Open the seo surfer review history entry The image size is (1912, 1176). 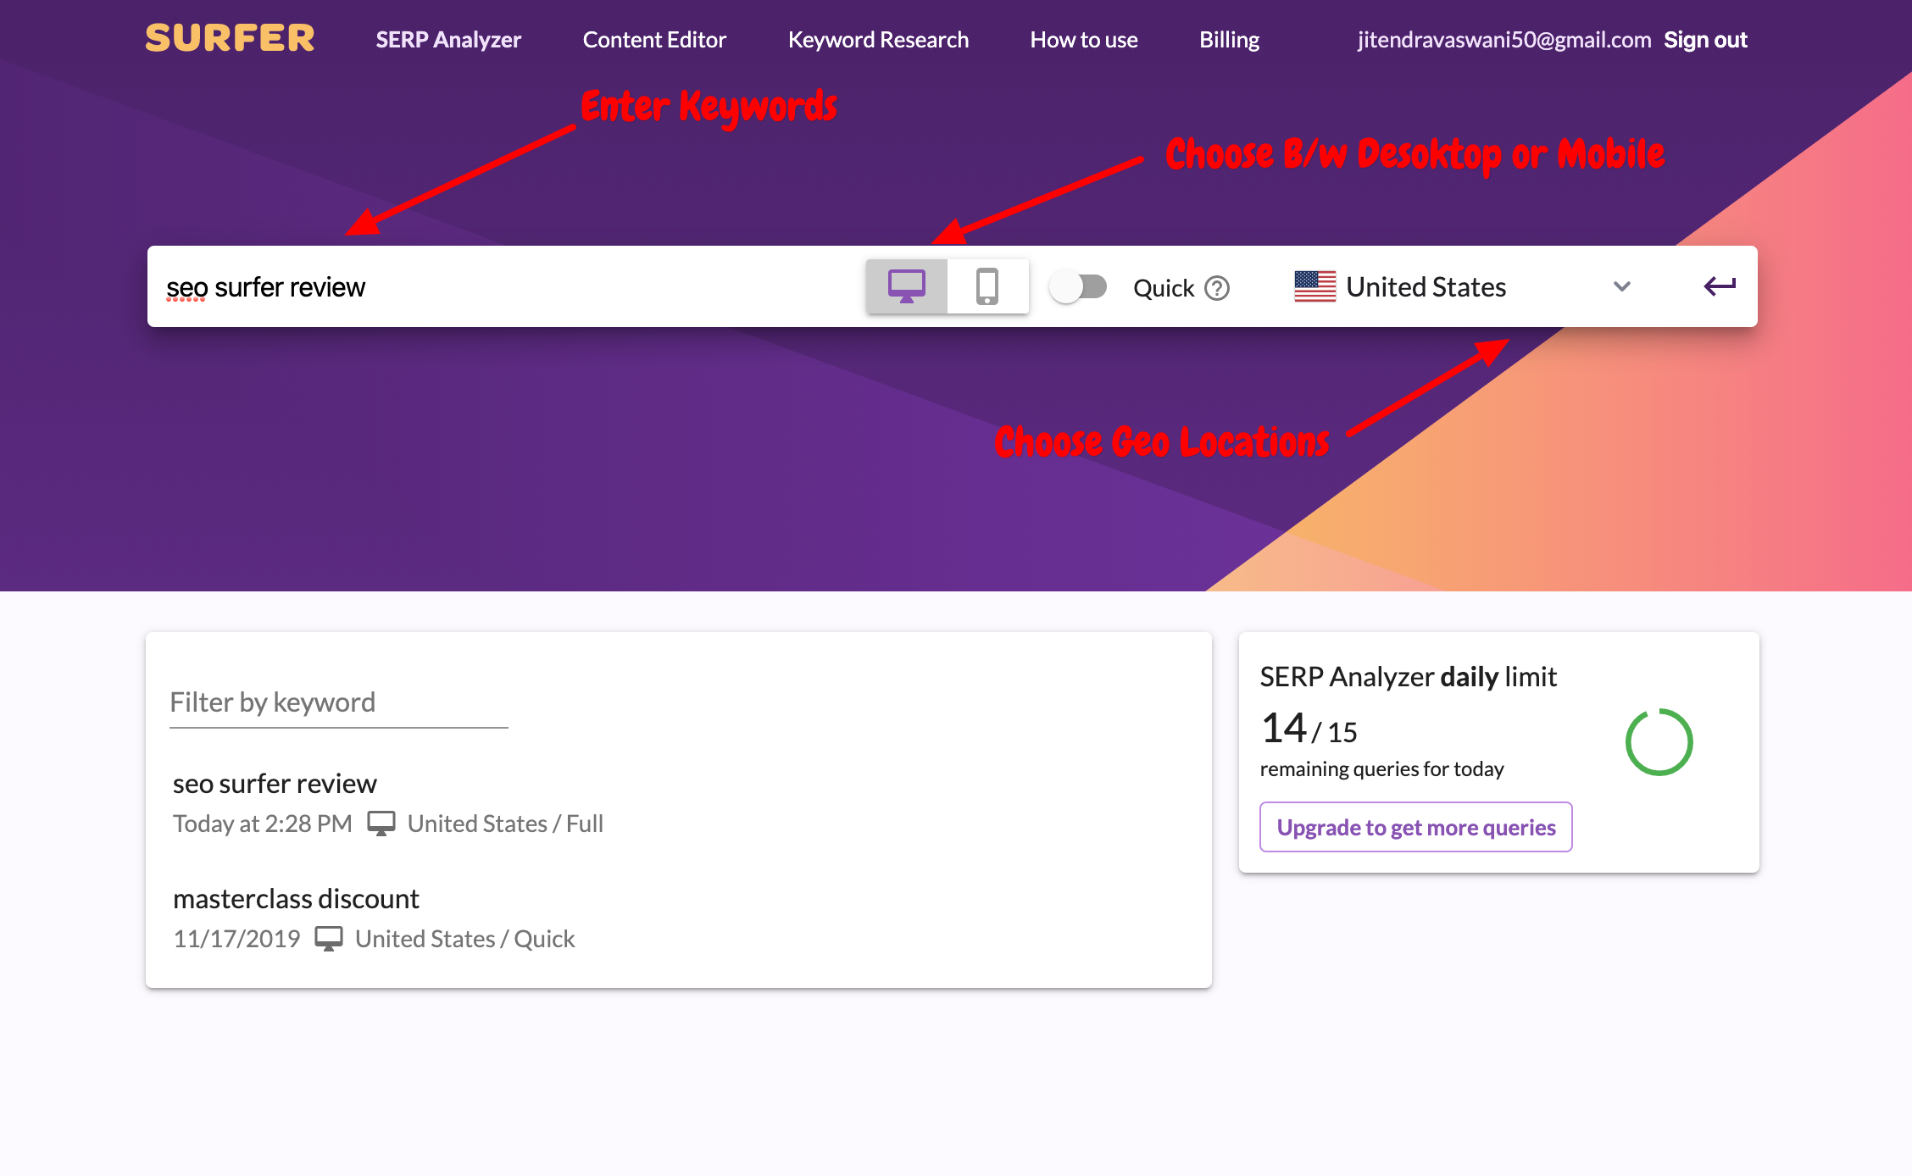click(x=275, y=783)
